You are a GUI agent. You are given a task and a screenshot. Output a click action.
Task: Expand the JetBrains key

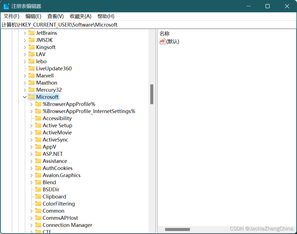pos(25,33)
